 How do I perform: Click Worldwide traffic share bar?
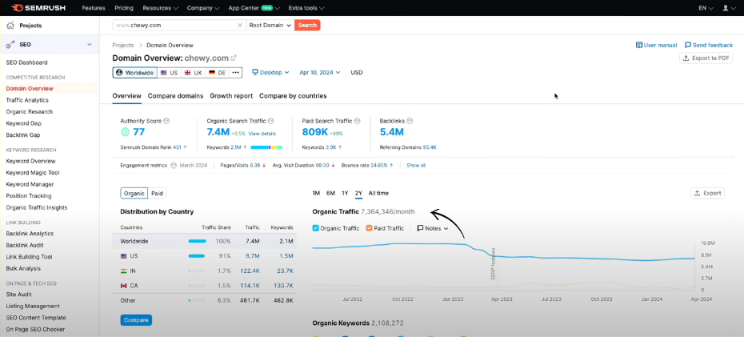point(197,241)
